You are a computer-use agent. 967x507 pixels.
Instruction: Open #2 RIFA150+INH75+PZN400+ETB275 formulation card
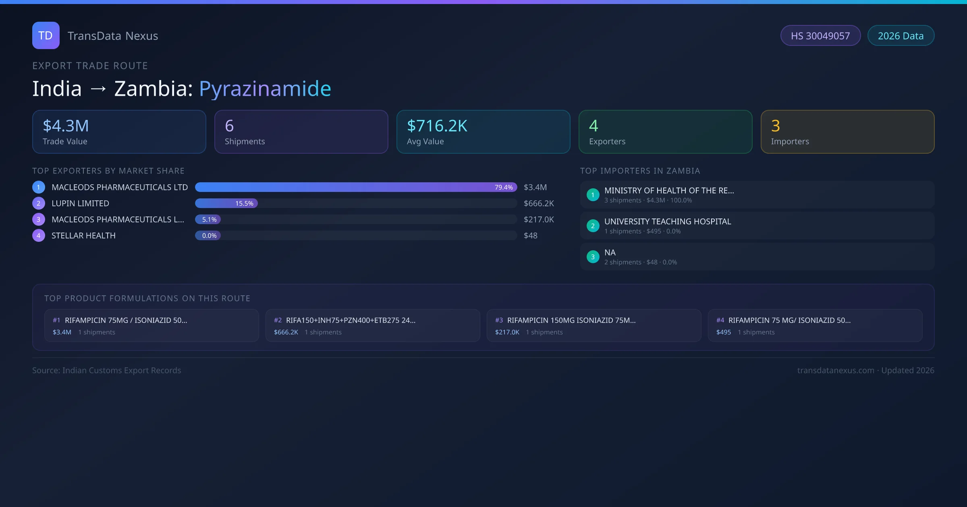(372, 326)
